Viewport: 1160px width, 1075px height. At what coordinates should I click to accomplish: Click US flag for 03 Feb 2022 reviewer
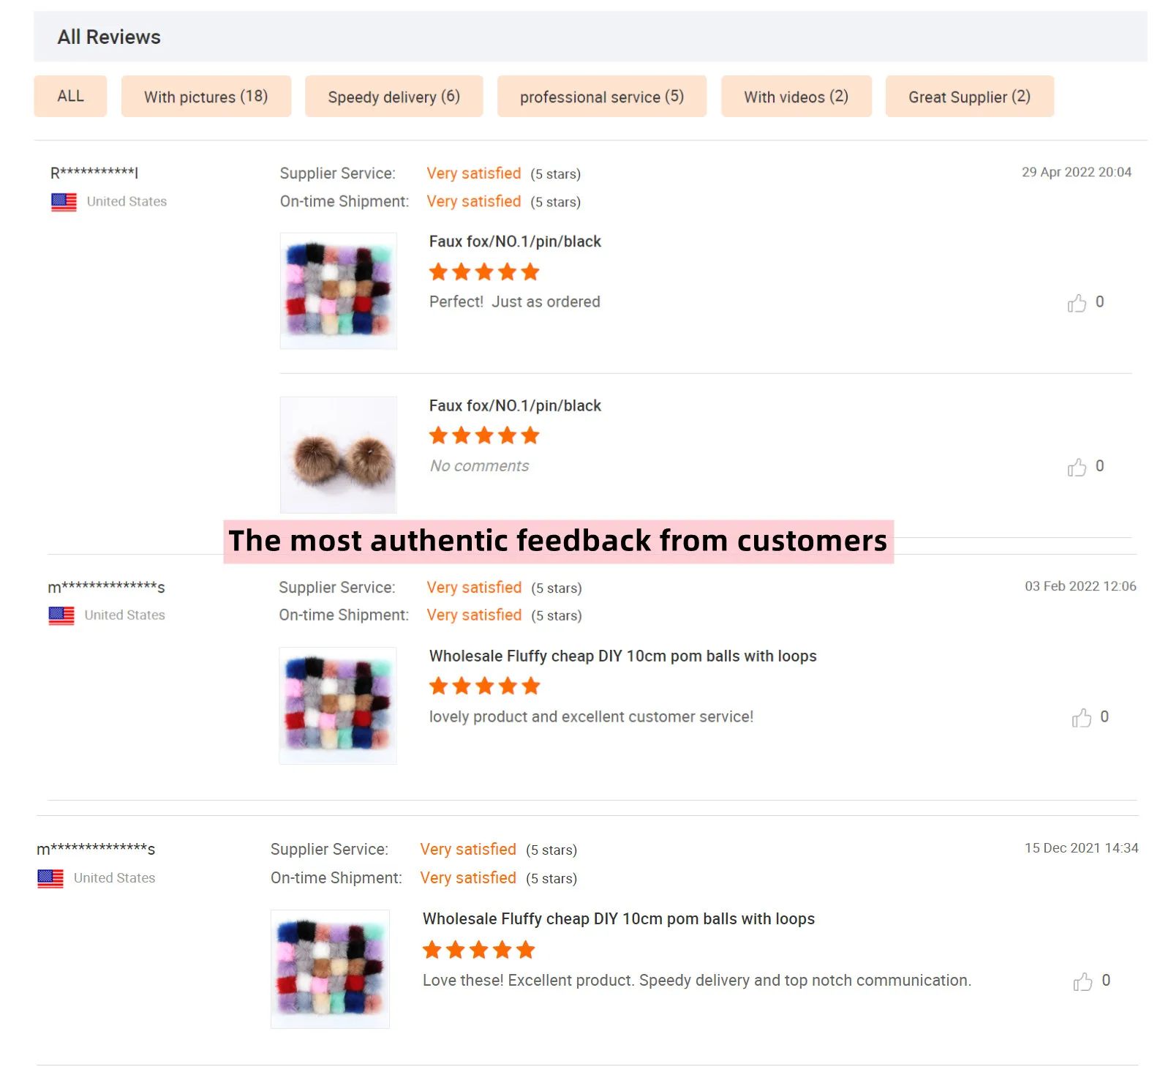pyautogui.click(x=61, y=615)
